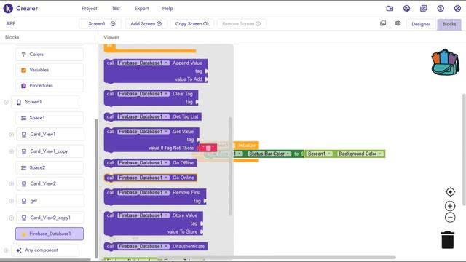This screenshot has width=466, height=262.
Task: Pick the Store Value block
Action: click(x=154, y=223)
